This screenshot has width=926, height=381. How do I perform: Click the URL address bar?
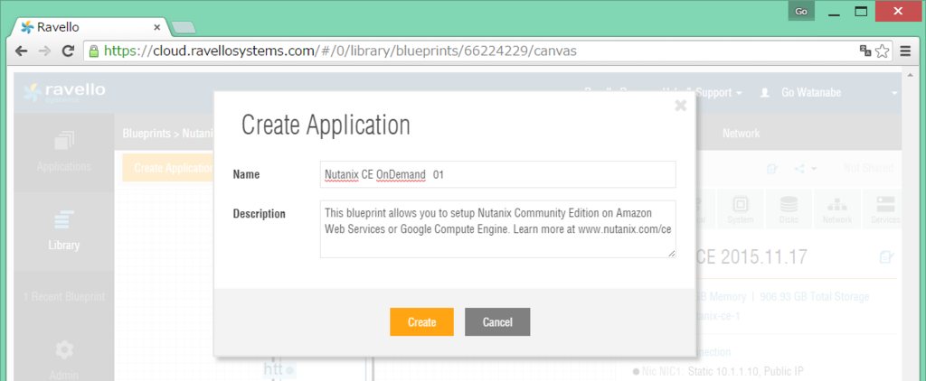(x=472, y=51)
